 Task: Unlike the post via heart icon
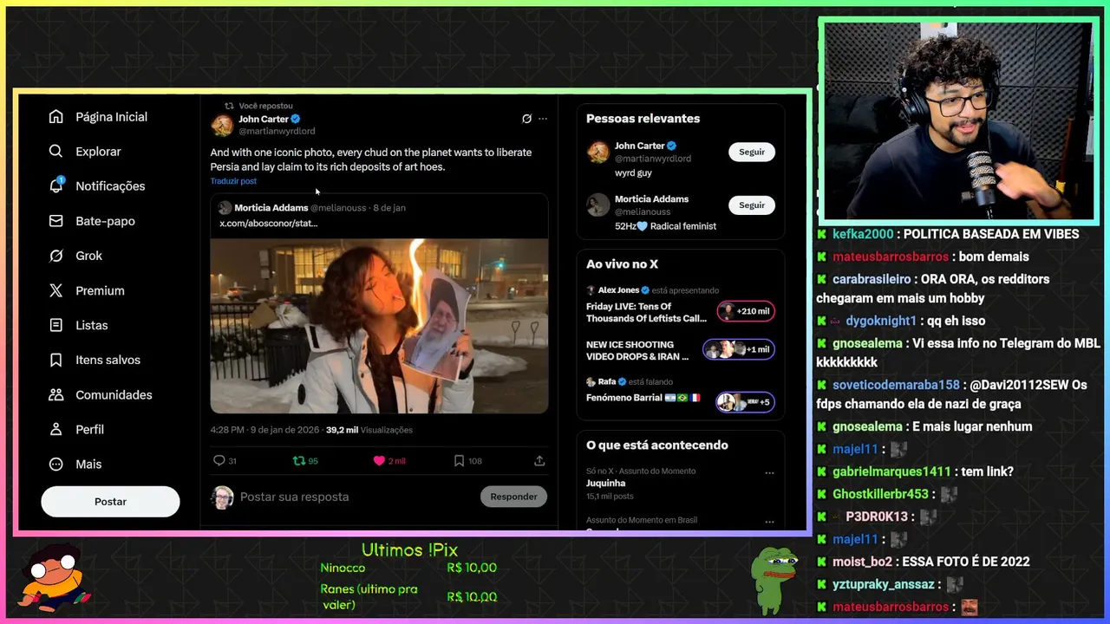pos(379,461)
